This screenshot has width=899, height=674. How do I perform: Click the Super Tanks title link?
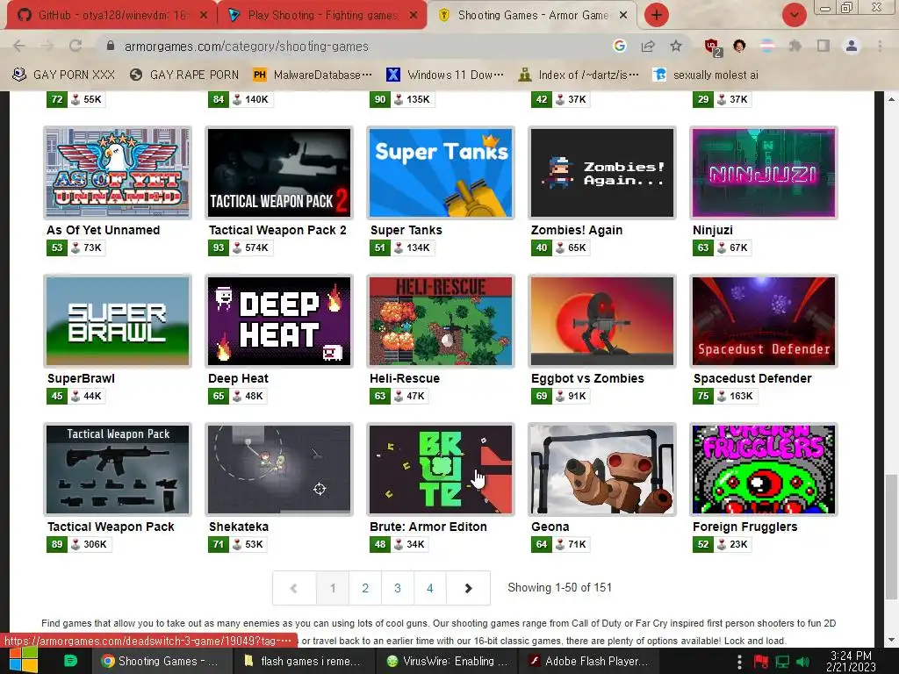tap(406, 230)
